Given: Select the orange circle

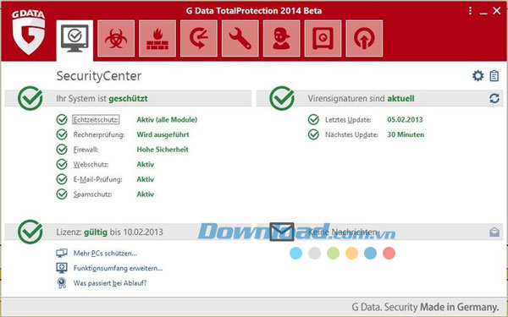Looking at the screenshot, I should point(351,253).
